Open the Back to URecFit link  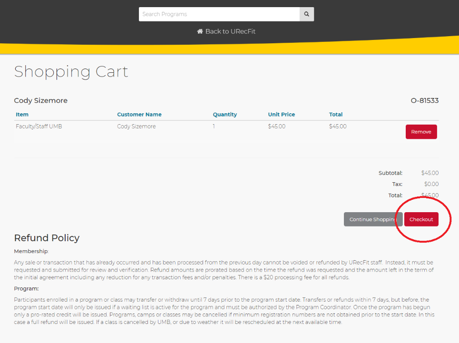[230, 31]
